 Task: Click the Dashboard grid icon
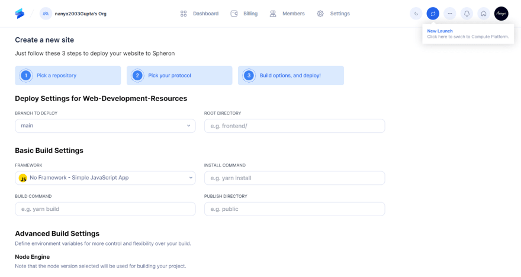184,14
